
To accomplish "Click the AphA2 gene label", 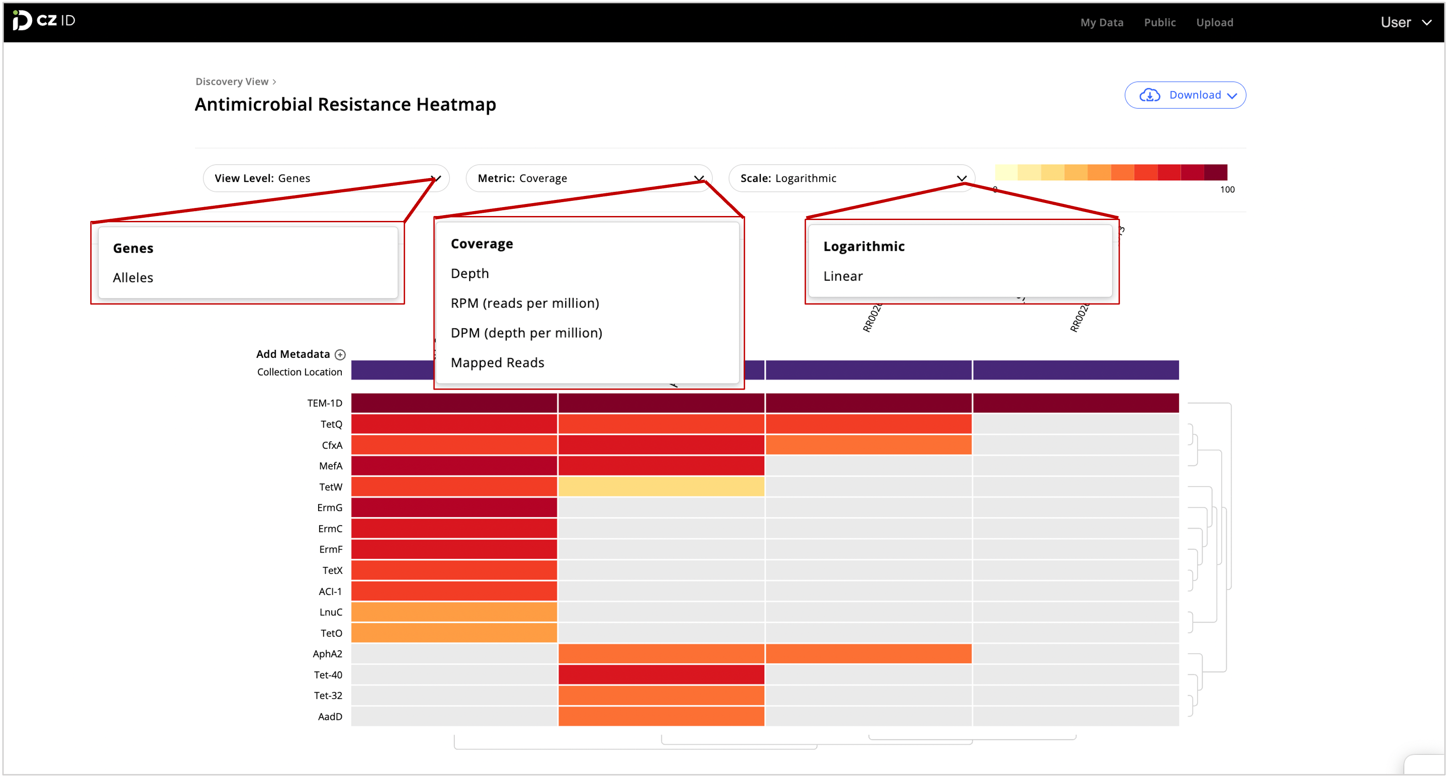I will point(327,654).
